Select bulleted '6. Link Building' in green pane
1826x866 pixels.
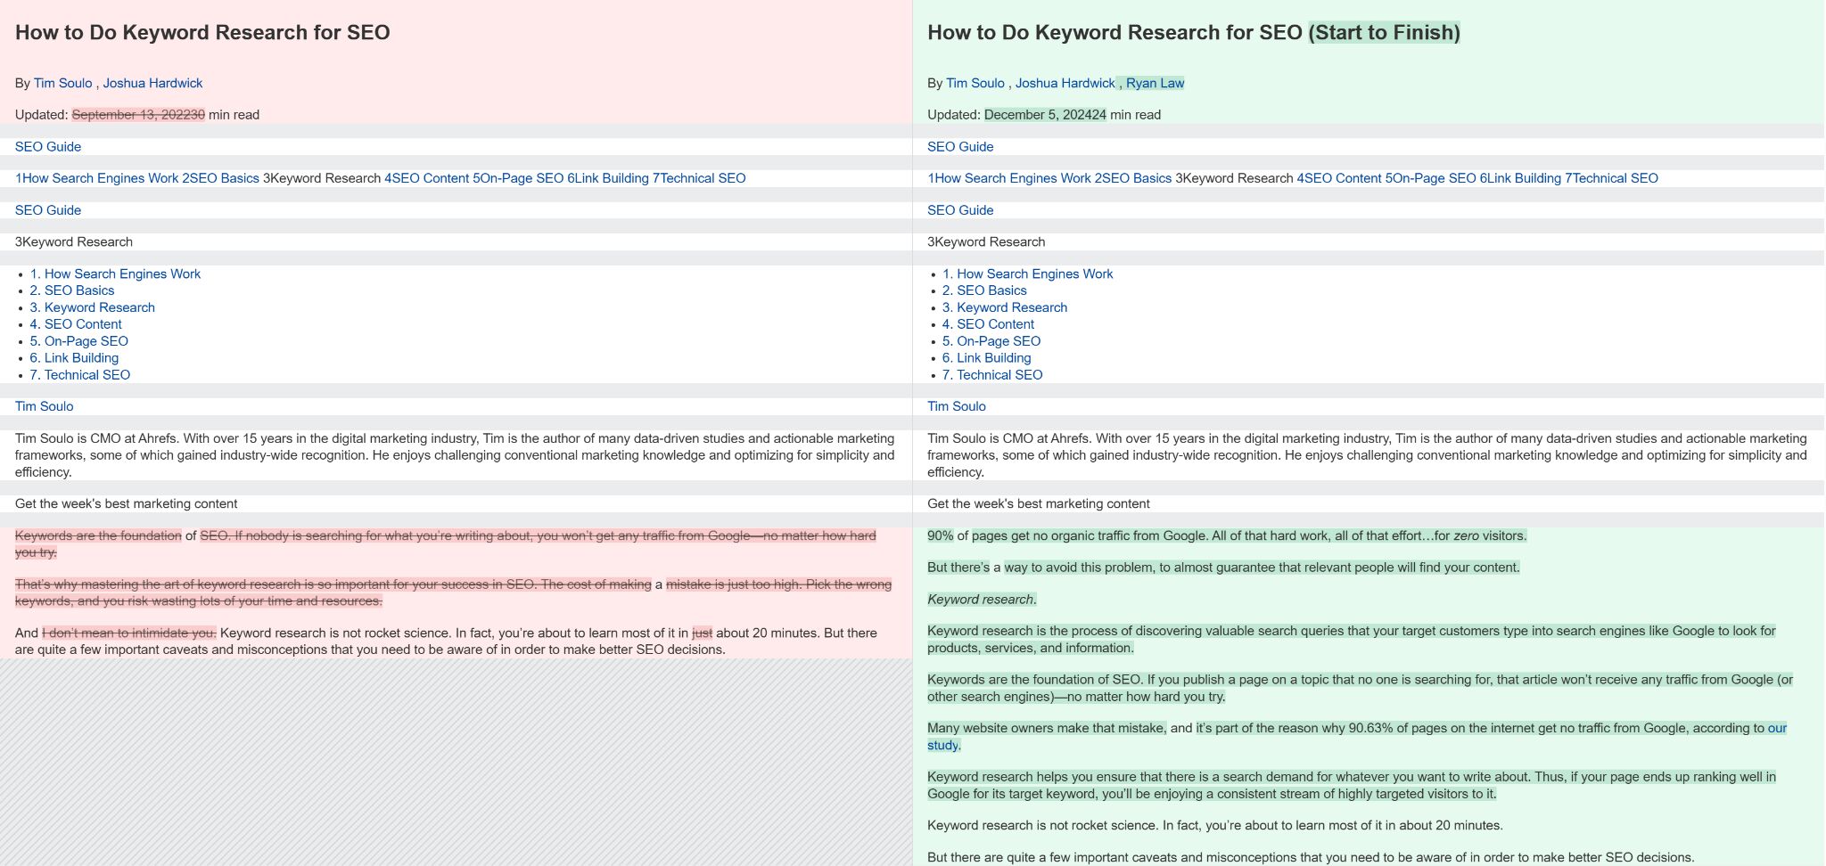(986, 358)
